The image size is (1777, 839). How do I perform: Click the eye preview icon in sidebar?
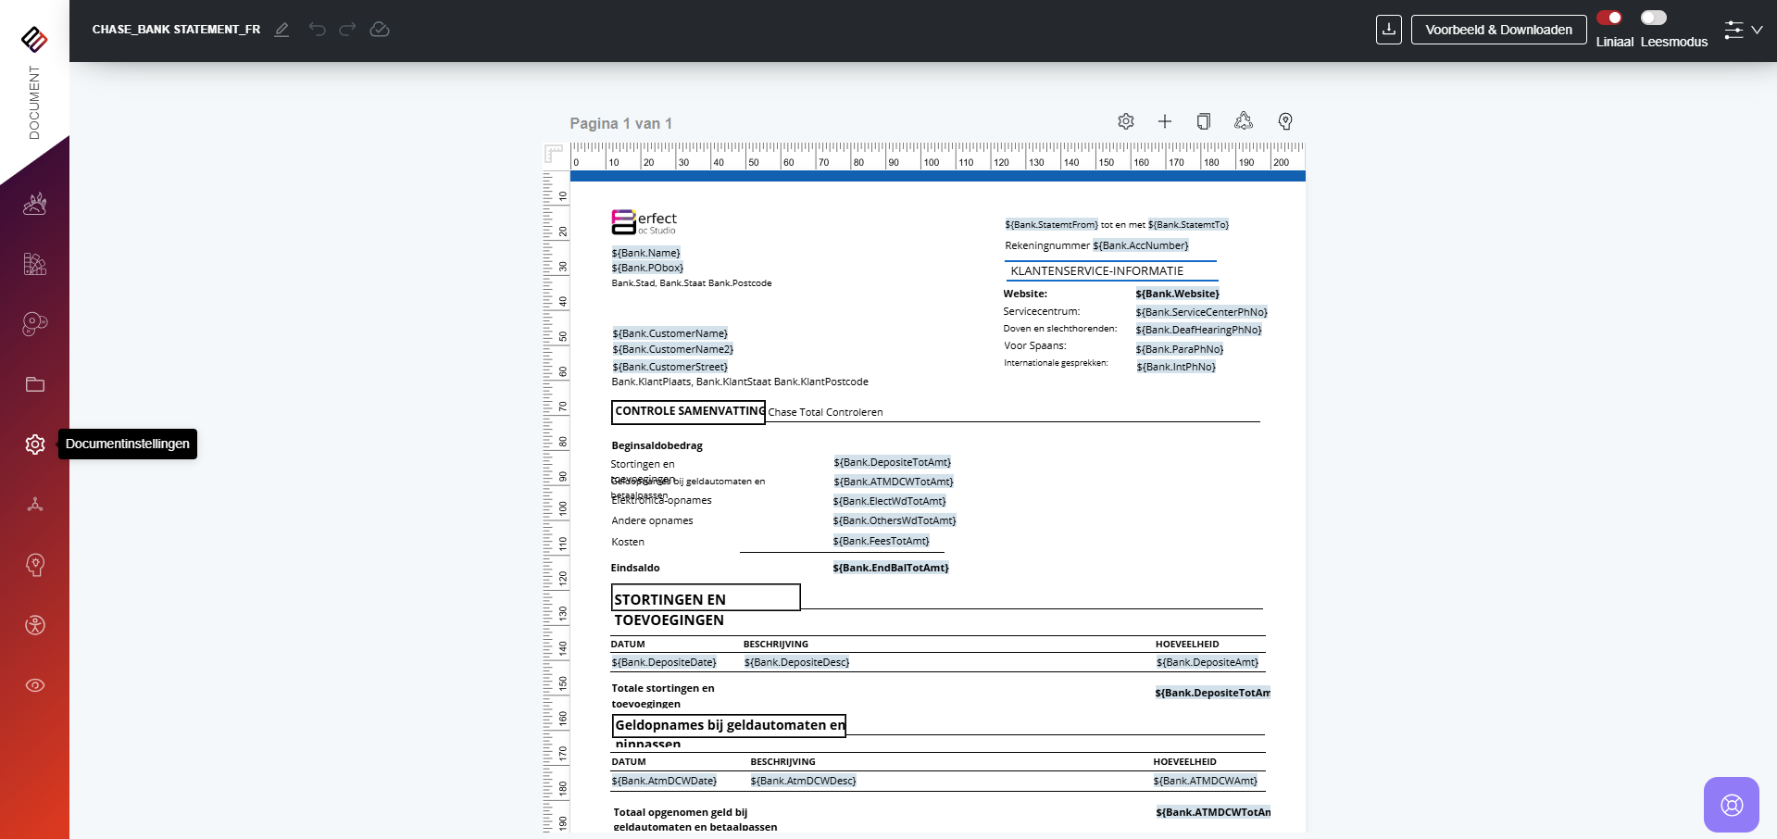pyautogui.click(x=35, y=685)
